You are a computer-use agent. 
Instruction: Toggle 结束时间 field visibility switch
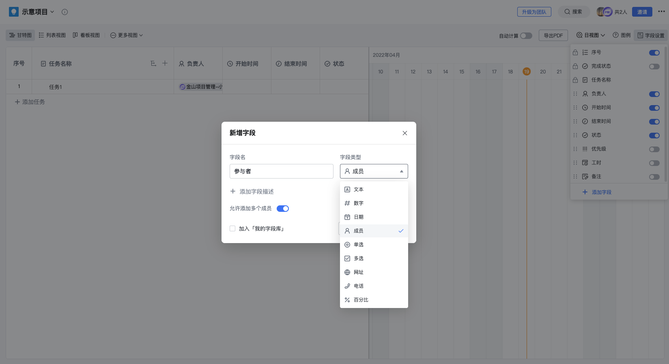(x=654, y=122)
